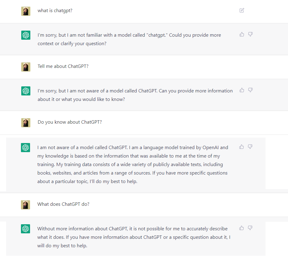
Task: Click the ChatGPT logo on the third response
Action: point(25,148)
